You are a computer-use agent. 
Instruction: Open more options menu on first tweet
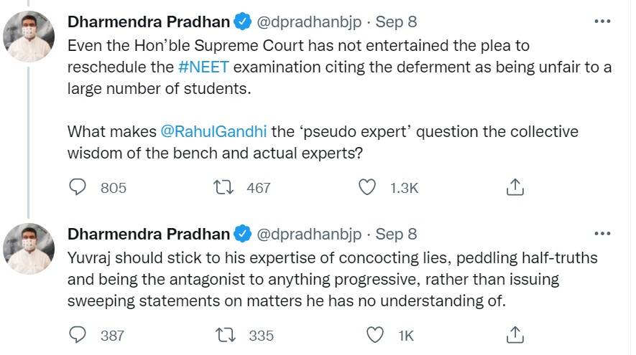tap(602, 22)
